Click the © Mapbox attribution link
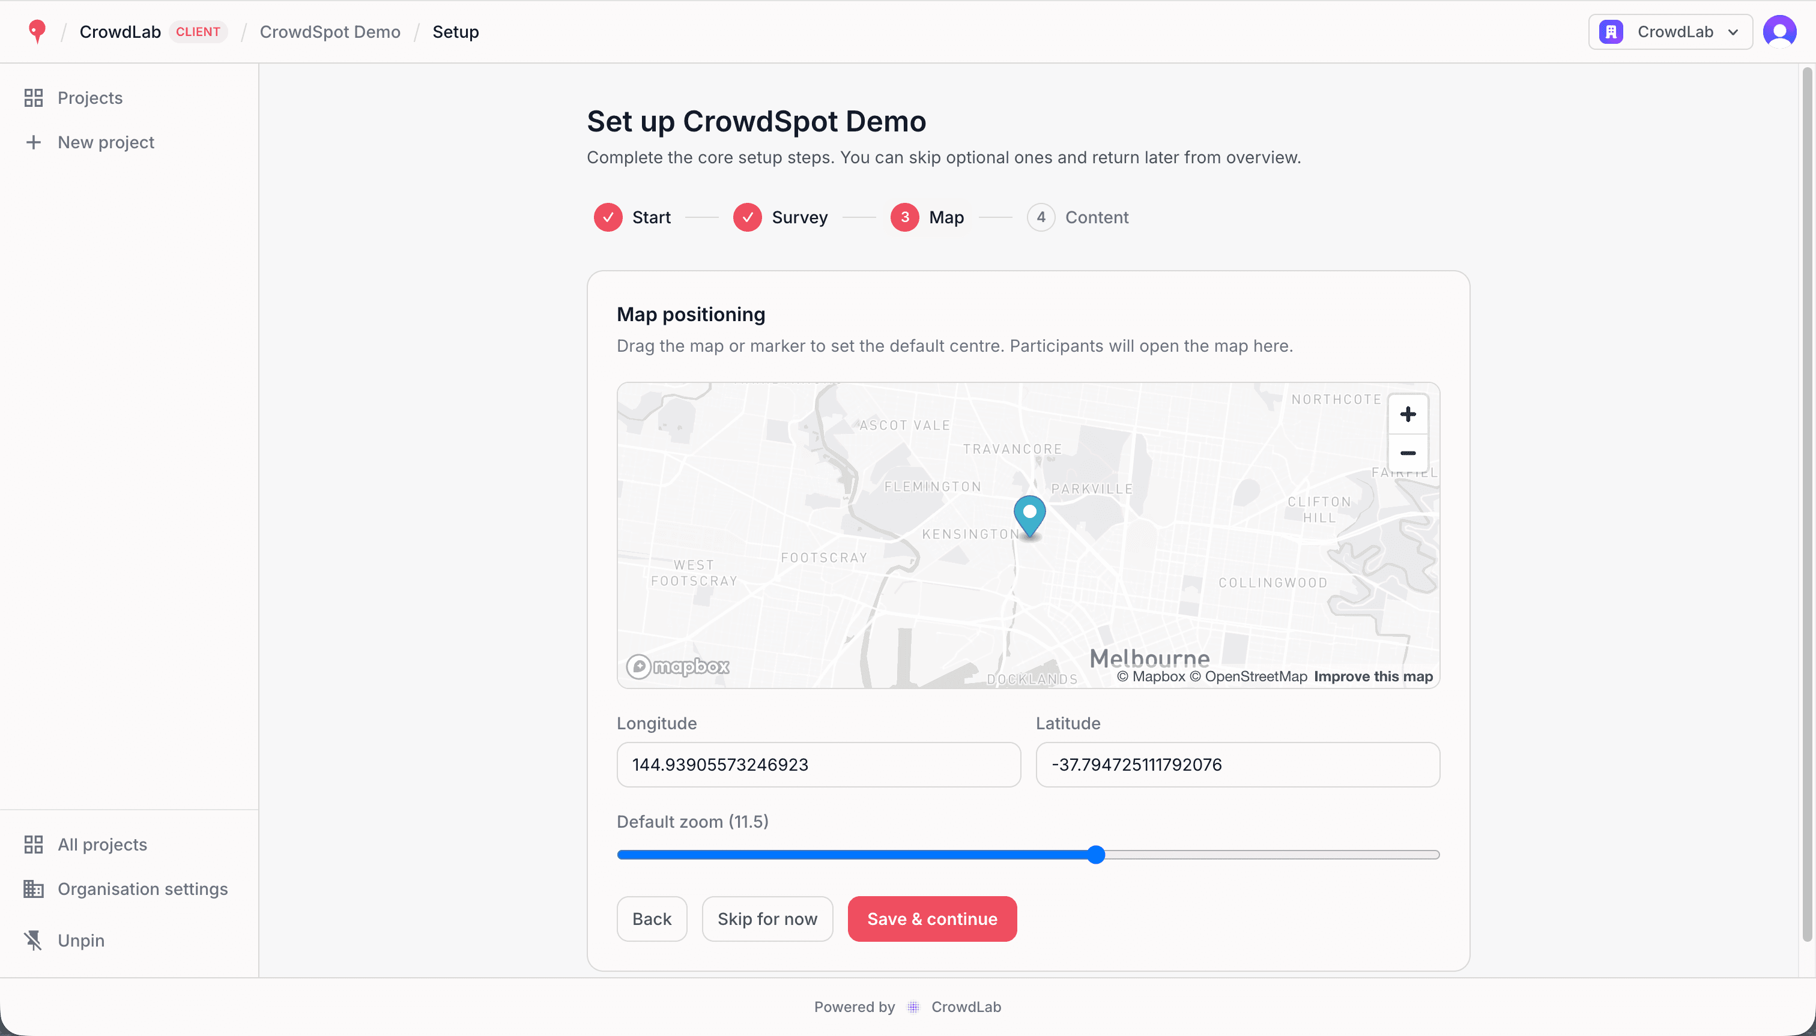 pyautogui.click(x=1151, y=676)
